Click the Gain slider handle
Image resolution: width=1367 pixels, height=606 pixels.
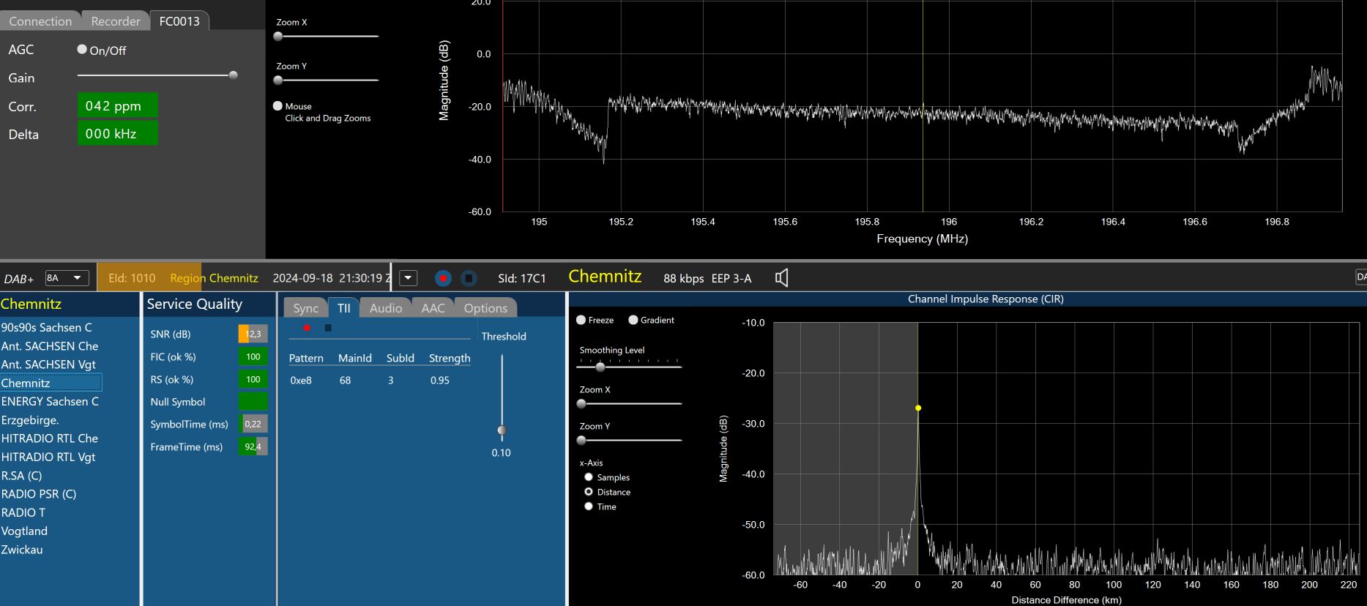(233, 75)
